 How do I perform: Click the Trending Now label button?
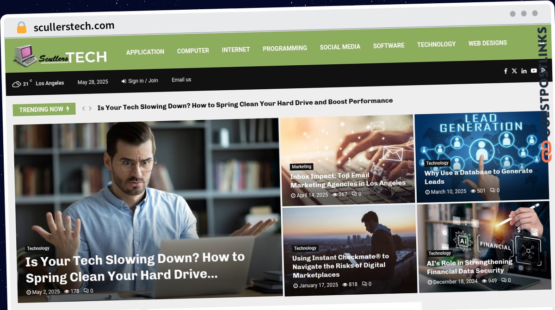(44, 110)
